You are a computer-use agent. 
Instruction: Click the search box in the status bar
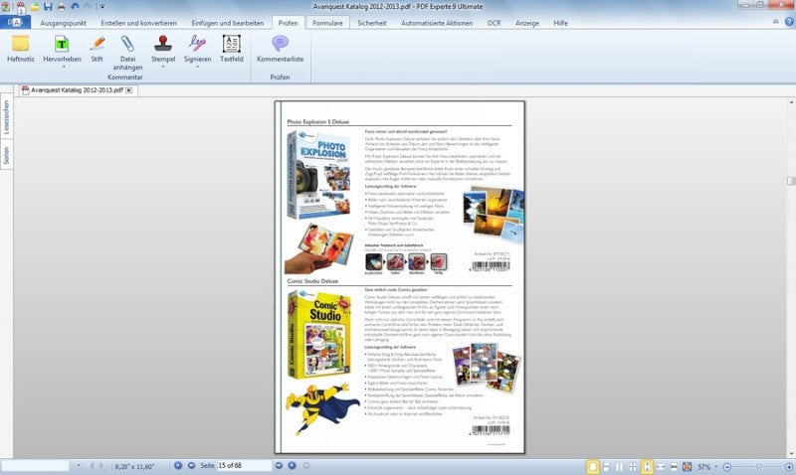click(35, 465)
